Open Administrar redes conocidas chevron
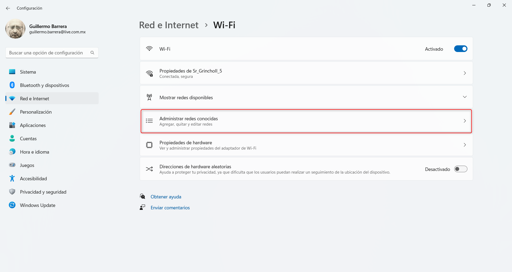 (465, 121)
